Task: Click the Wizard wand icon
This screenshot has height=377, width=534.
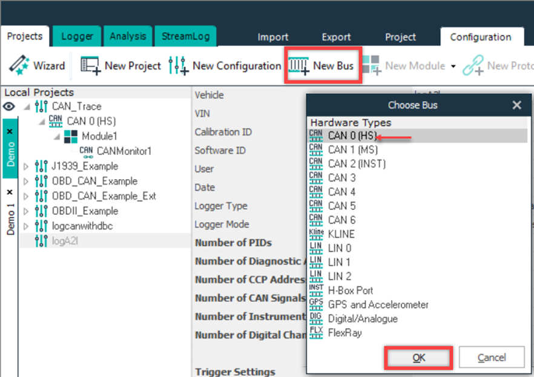Action: 19,65
